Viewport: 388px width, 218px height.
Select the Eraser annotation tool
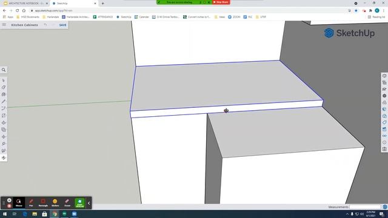(x=67, y=203)
